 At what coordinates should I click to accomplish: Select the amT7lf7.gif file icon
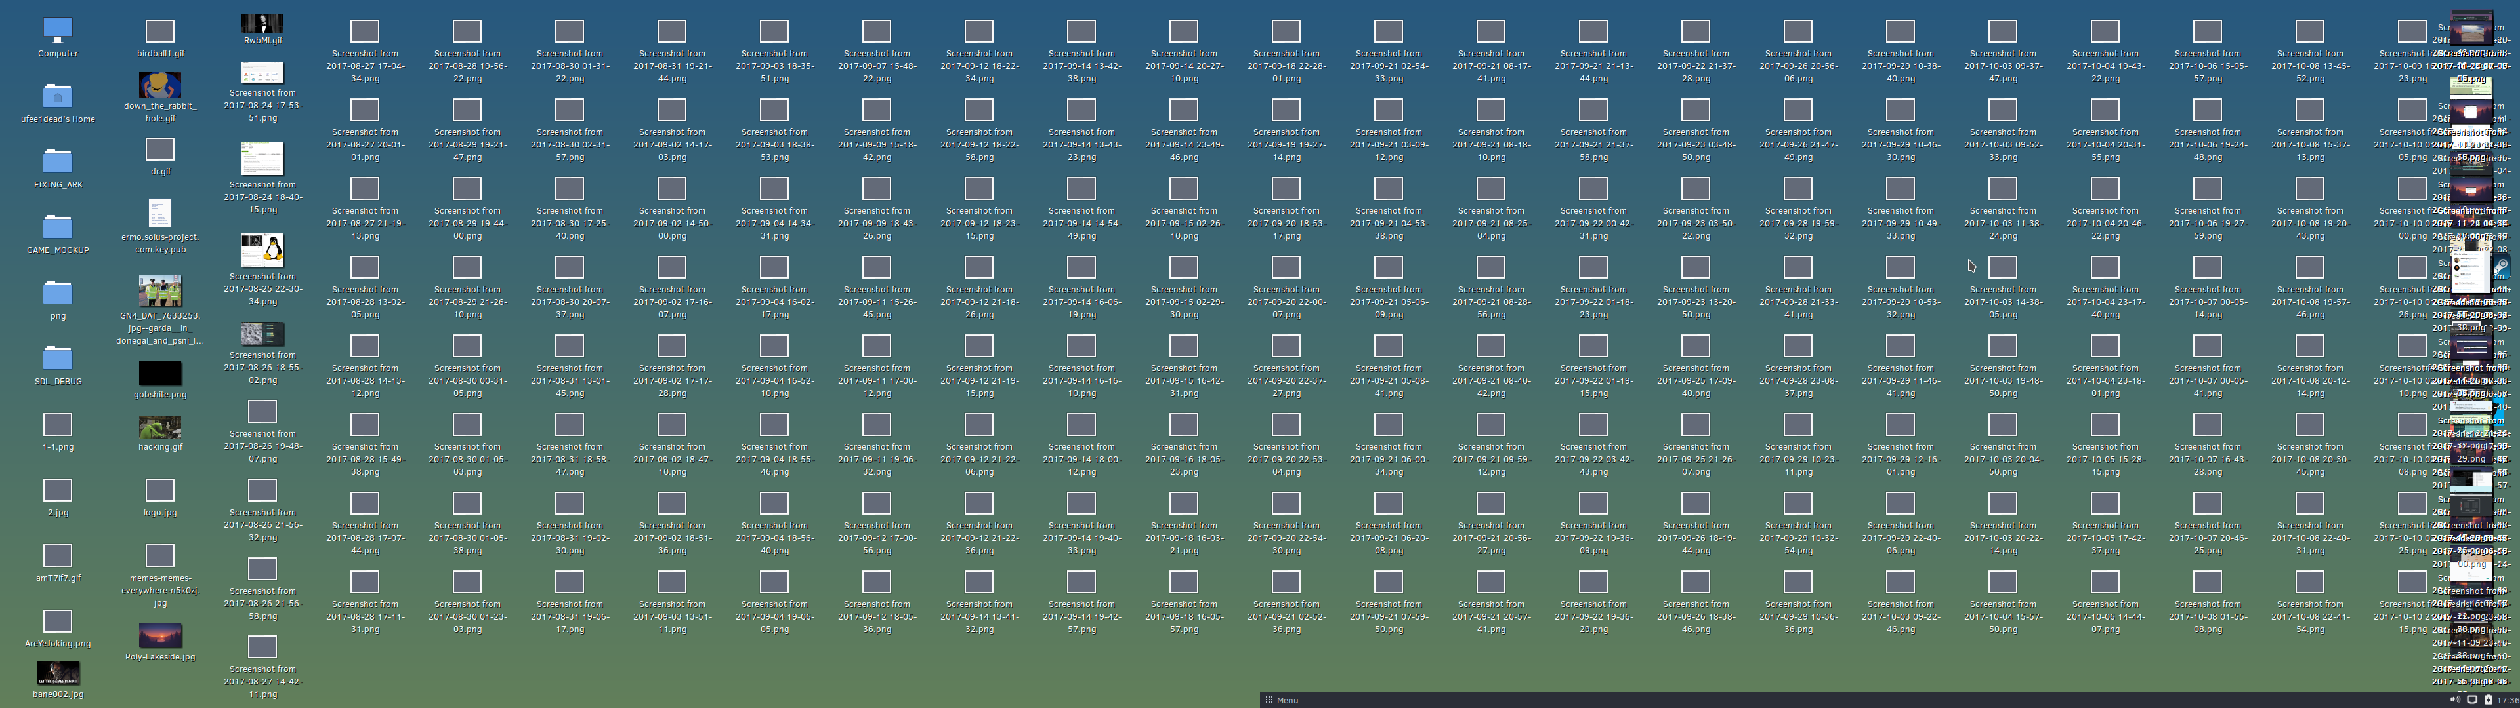click(58, 555)
